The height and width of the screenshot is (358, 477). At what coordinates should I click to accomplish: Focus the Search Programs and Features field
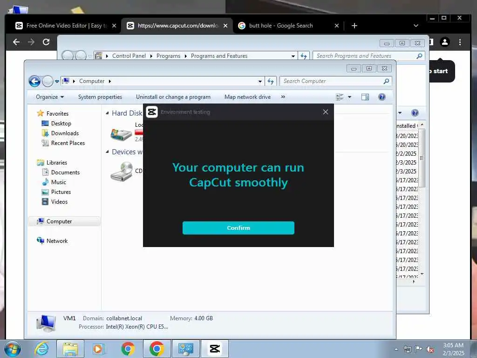368,56
